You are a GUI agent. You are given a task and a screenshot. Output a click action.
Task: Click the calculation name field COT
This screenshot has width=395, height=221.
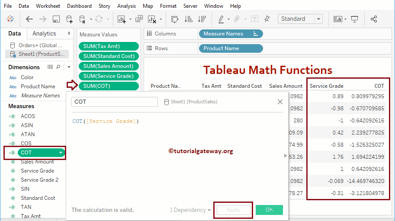pyautogui.click(x=115, y=102)
